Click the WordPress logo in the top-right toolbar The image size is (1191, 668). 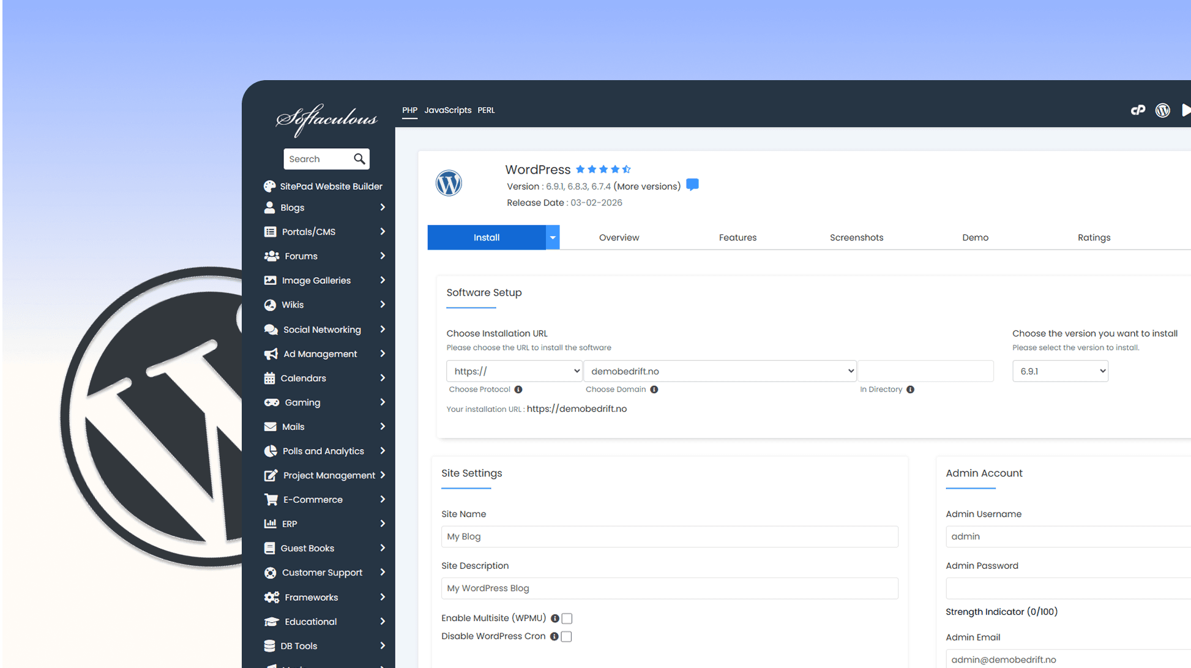point(1163,110)
